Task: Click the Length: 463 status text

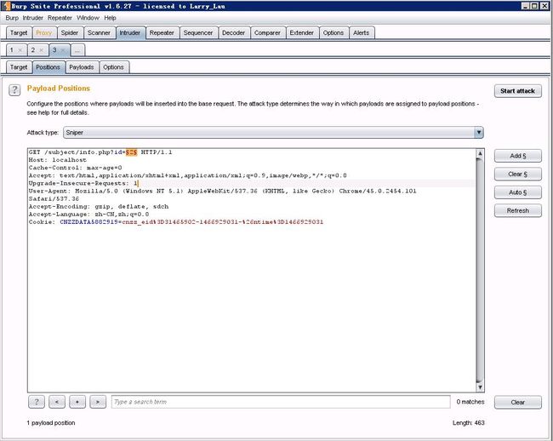Action: coord(469,422)
